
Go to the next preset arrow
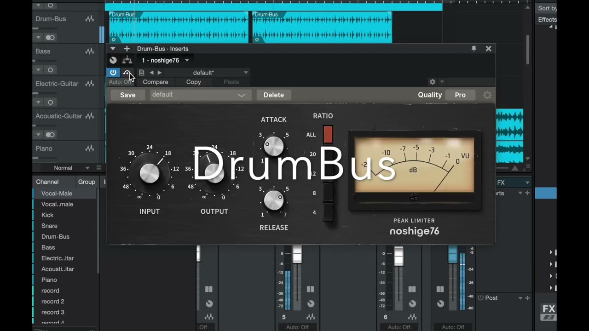pyautogui.click(x=159, y=73)
